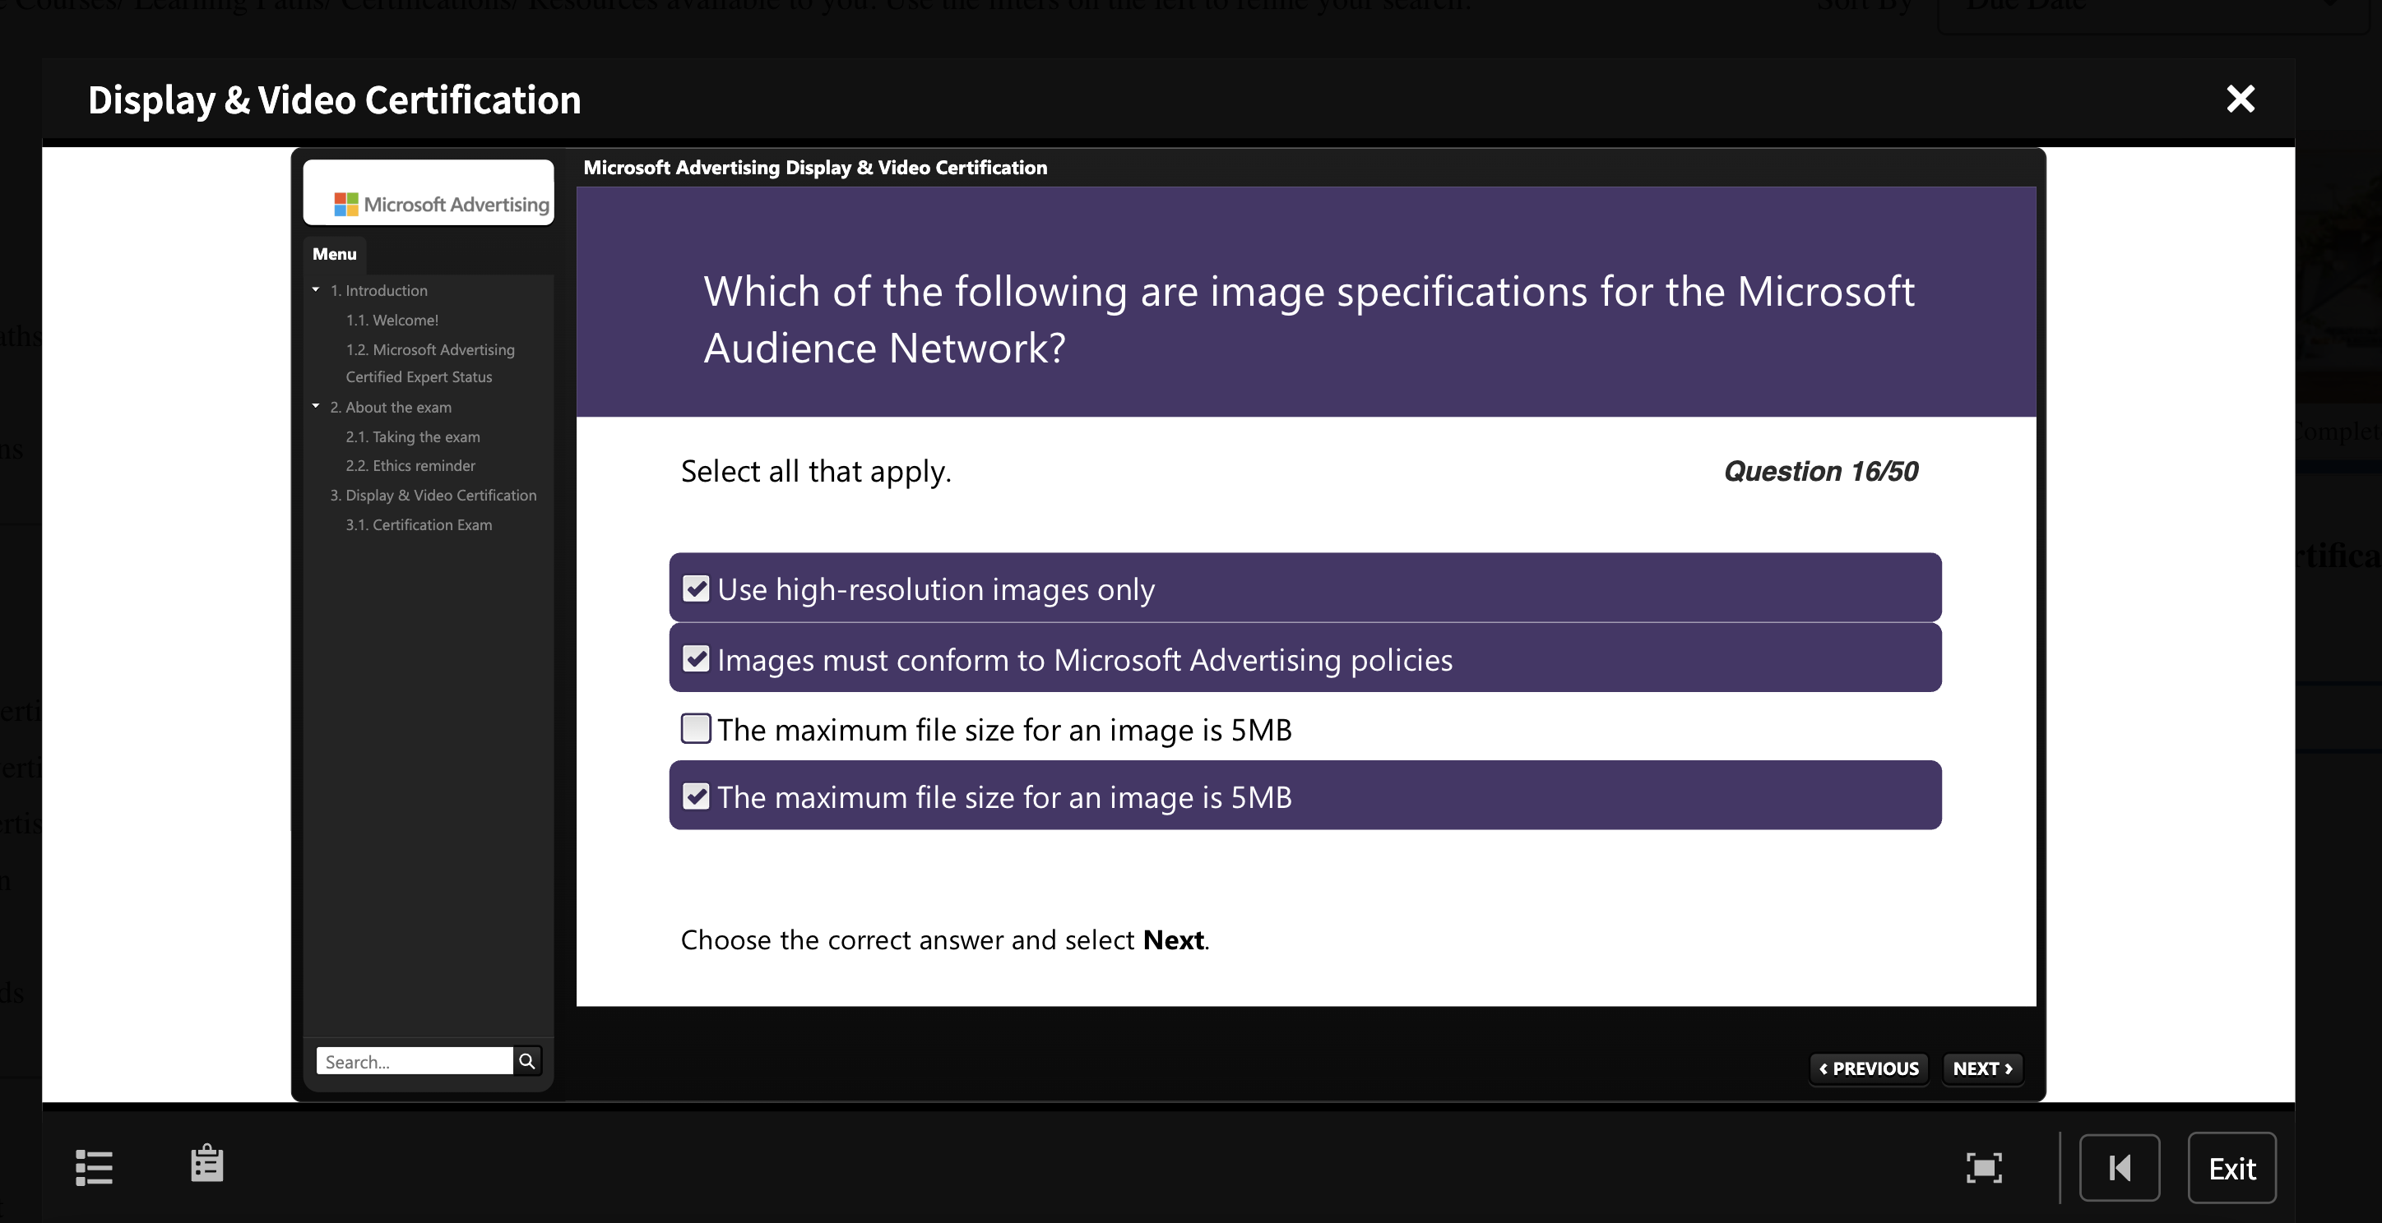Go to the NEXT question
This screenshot has width=2382, height=1223.
click(1982, 1068)
